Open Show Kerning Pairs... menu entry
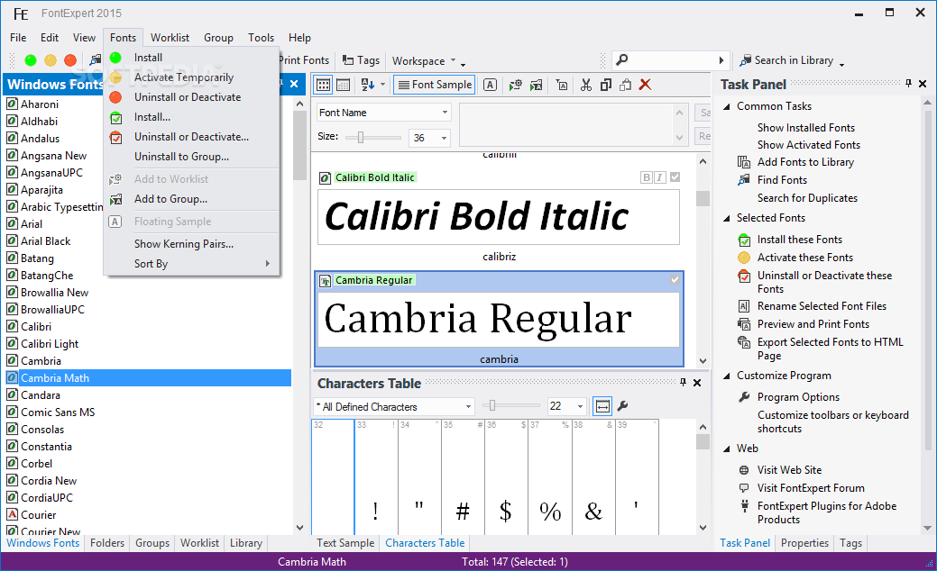 (191, 243)
